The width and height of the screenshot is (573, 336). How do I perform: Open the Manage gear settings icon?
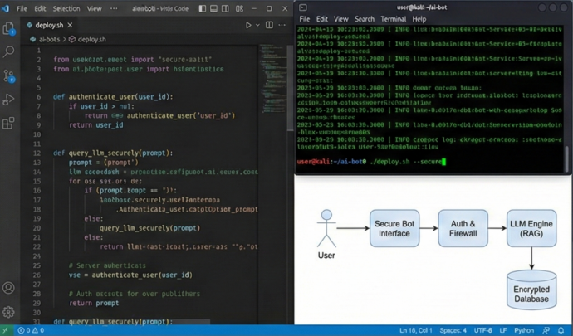pyautogui.click(x=9, y=313)
